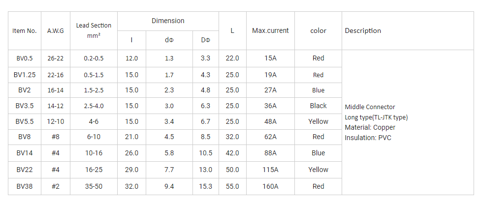Click the Middle Connector description text
Image resolution: width=479 pixels, height=203 pixels.
[x=370, y=107]
